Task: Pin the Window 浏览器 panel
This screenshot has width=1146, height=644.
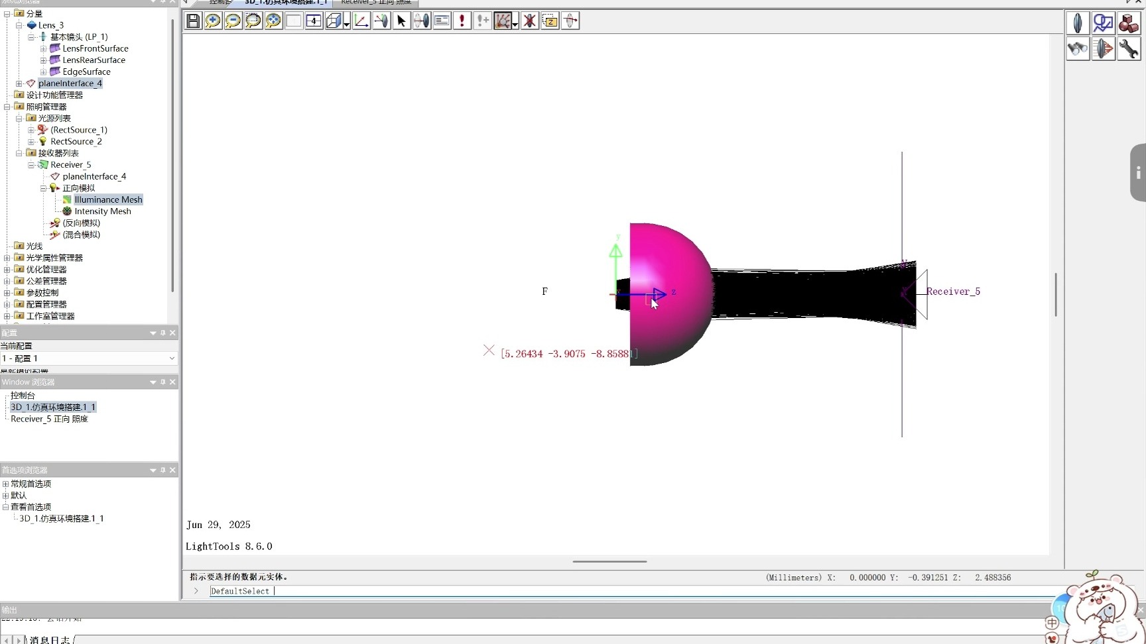Action: click(x=162, y=382)
